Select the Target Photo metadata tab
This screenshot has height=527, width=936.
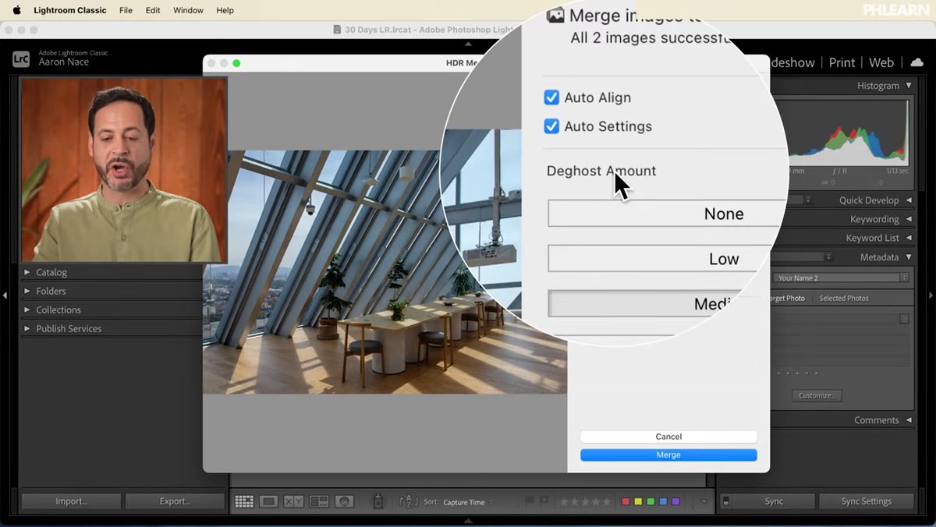tap(787, 298)
